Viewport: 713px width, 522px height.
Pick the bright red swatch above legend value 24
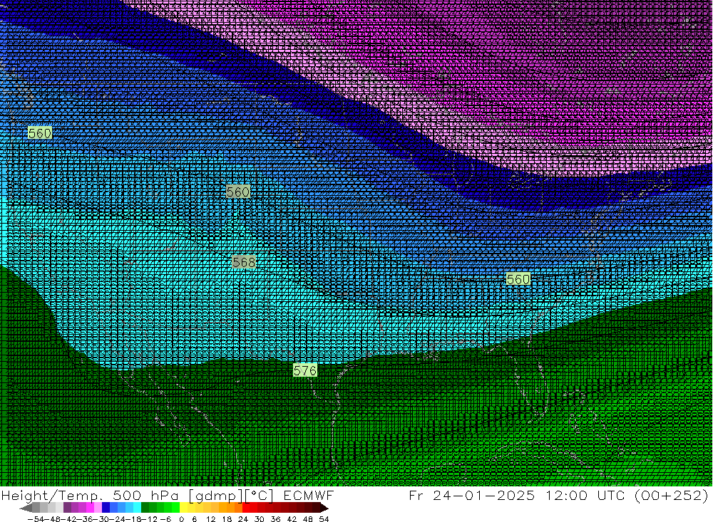(246, 508)
